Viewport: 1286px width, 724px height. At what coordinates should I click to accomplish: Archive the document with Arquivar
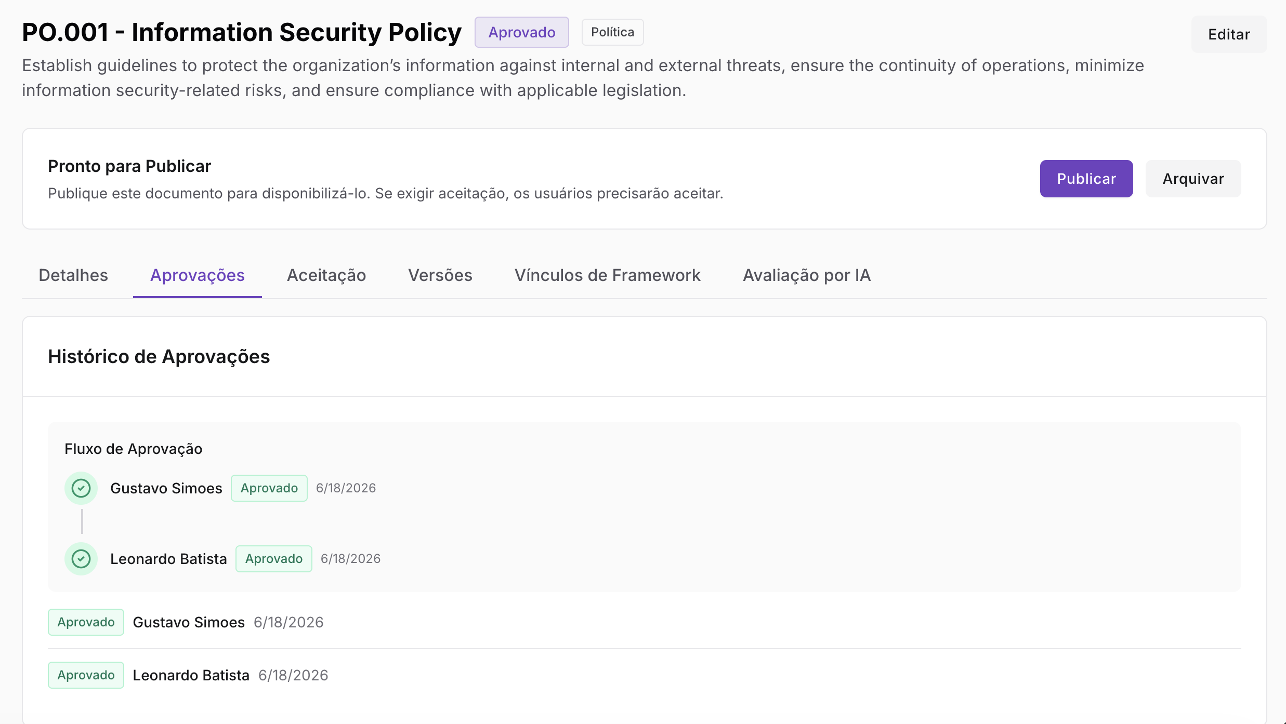pos(1193,179)
